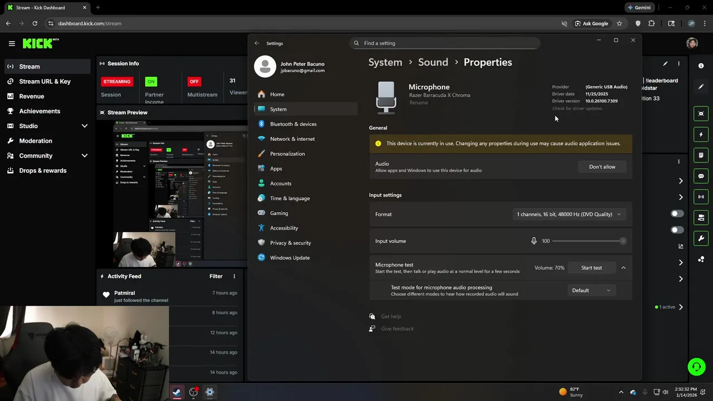Screen dimensions: 713x401
Task: Open the test mode Default dropdown
Action: [x=590, y=291]
